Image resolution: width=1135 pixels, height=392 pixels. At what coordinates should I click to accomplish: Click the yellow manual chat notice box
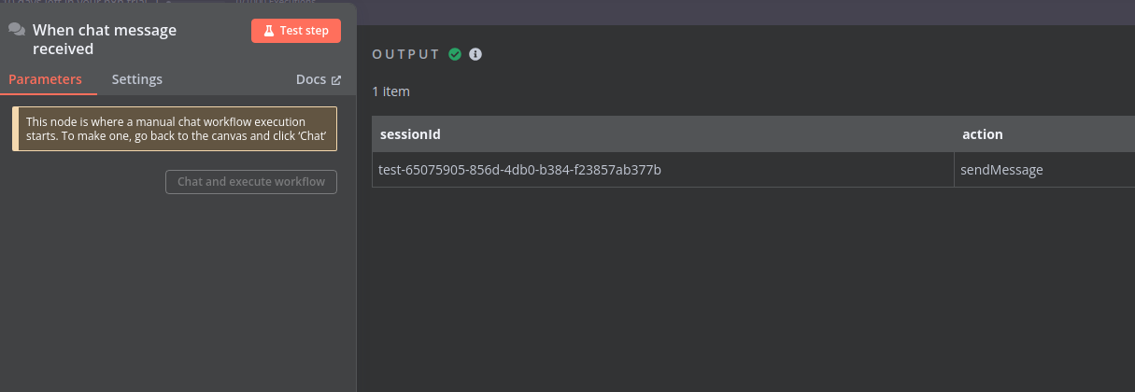[175, 129]
